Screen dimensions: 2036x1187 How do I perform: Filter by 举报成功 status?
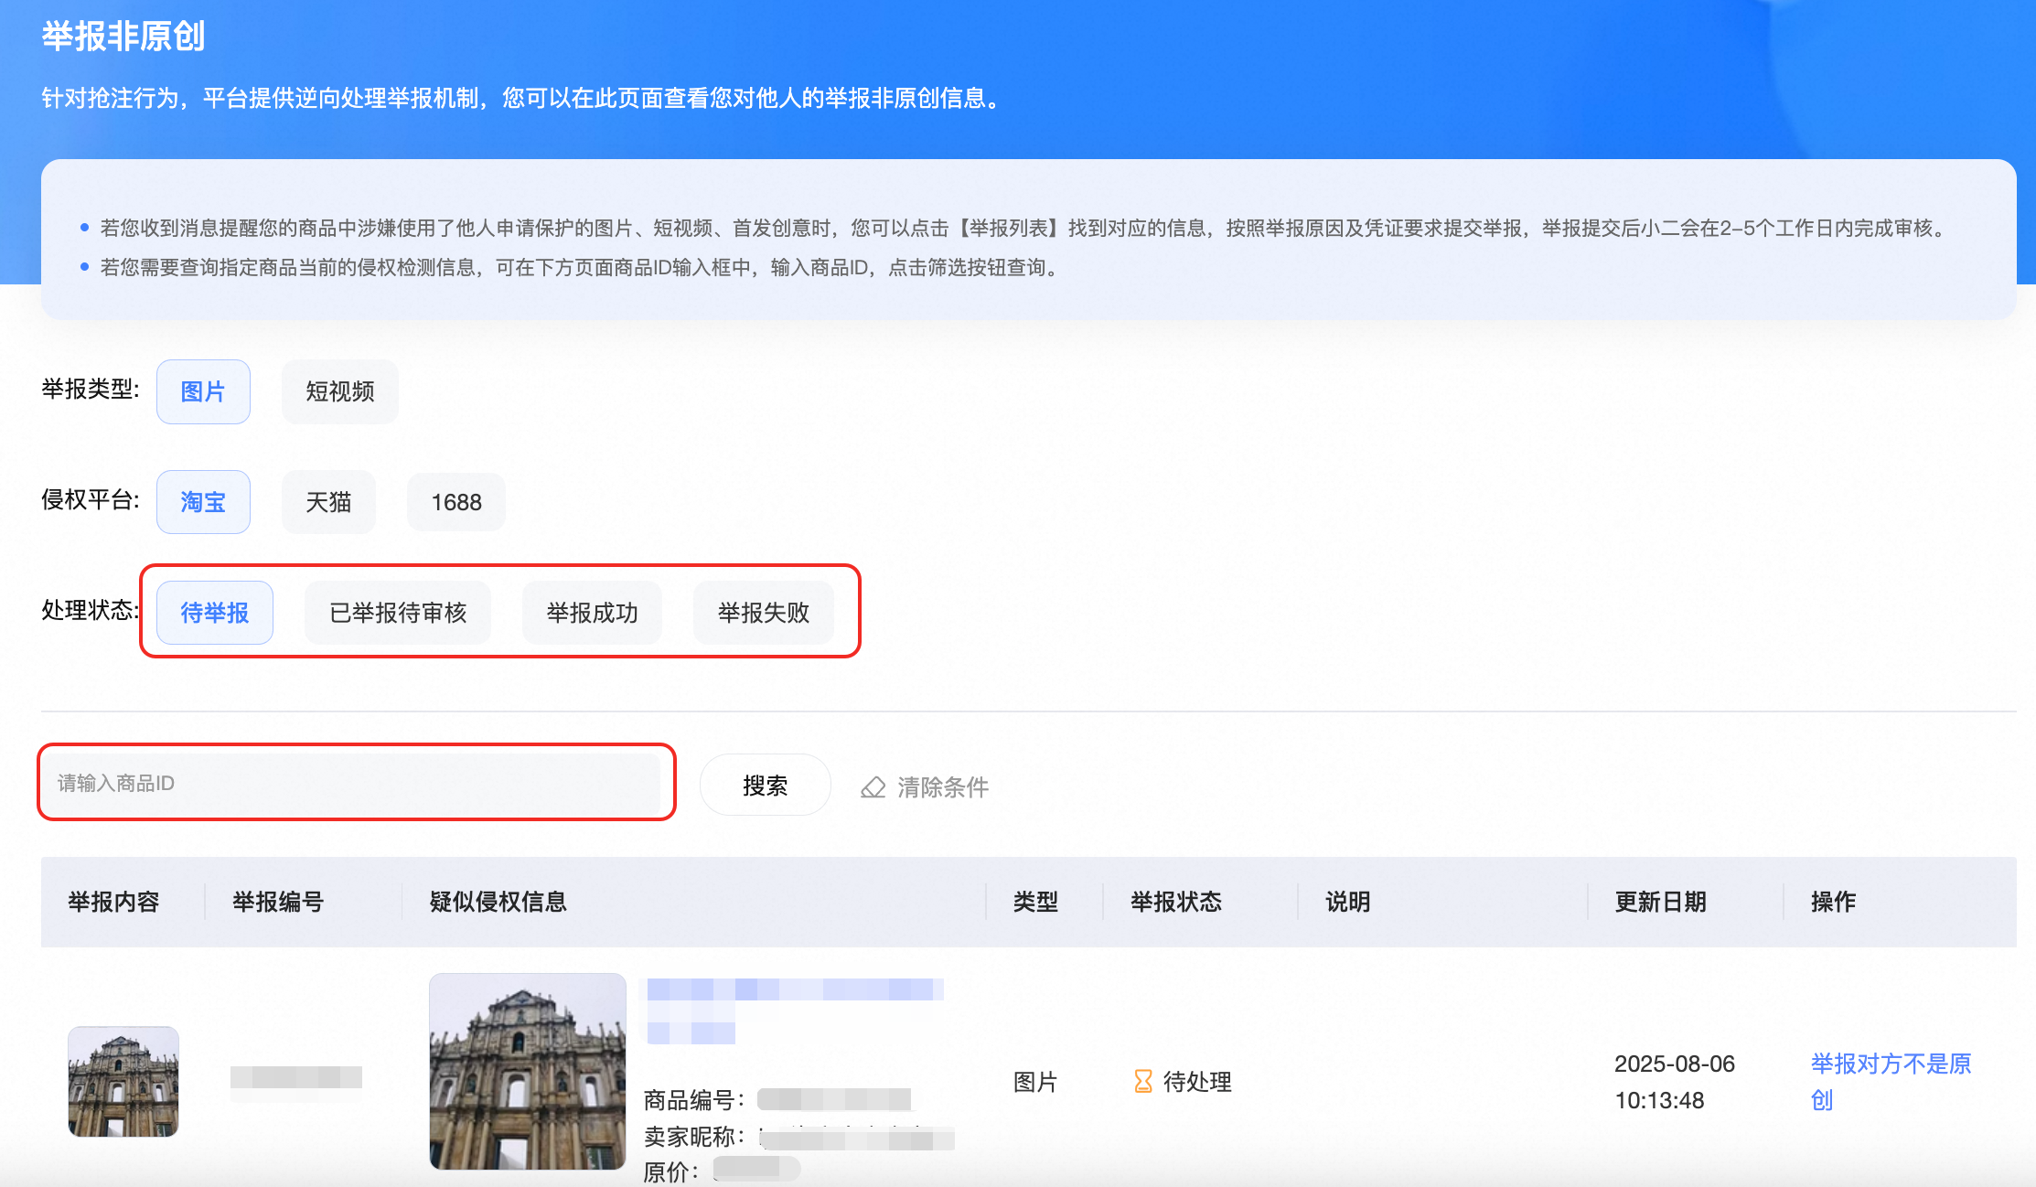click(592, 613)
